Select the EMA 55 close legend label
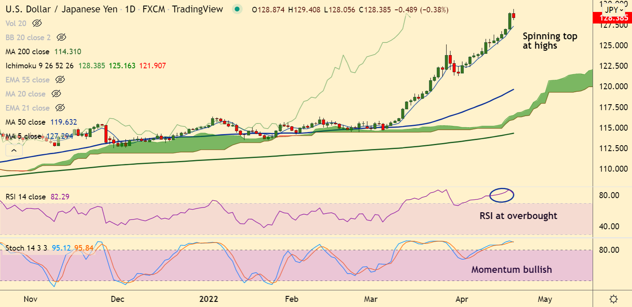Screen dimensions: 632x307 coord(28,80)
